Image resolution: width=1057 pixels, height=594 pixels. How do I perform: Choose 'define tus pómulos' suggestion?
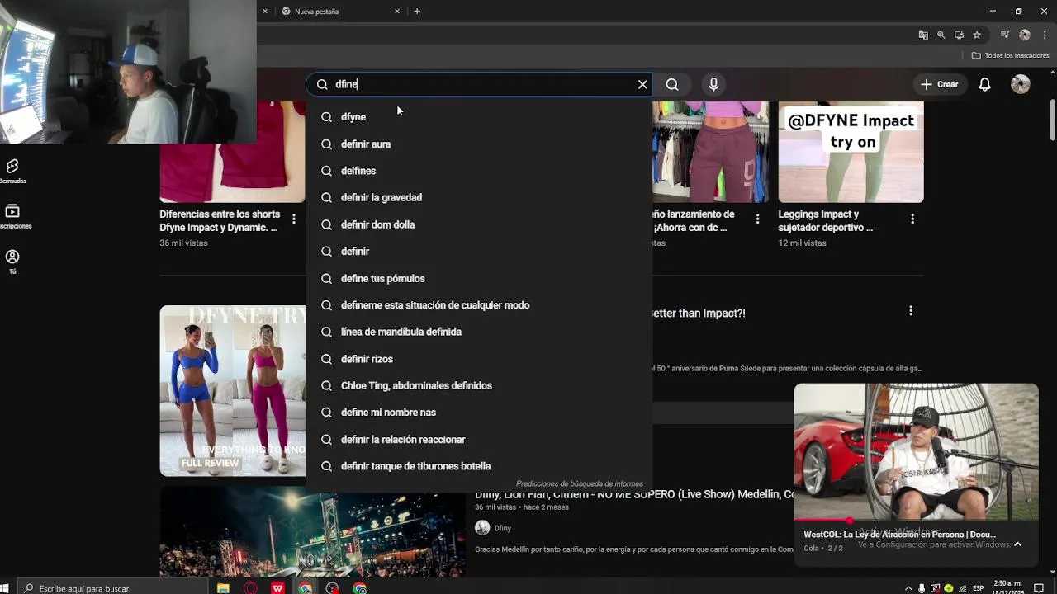[x=479, y=278]
